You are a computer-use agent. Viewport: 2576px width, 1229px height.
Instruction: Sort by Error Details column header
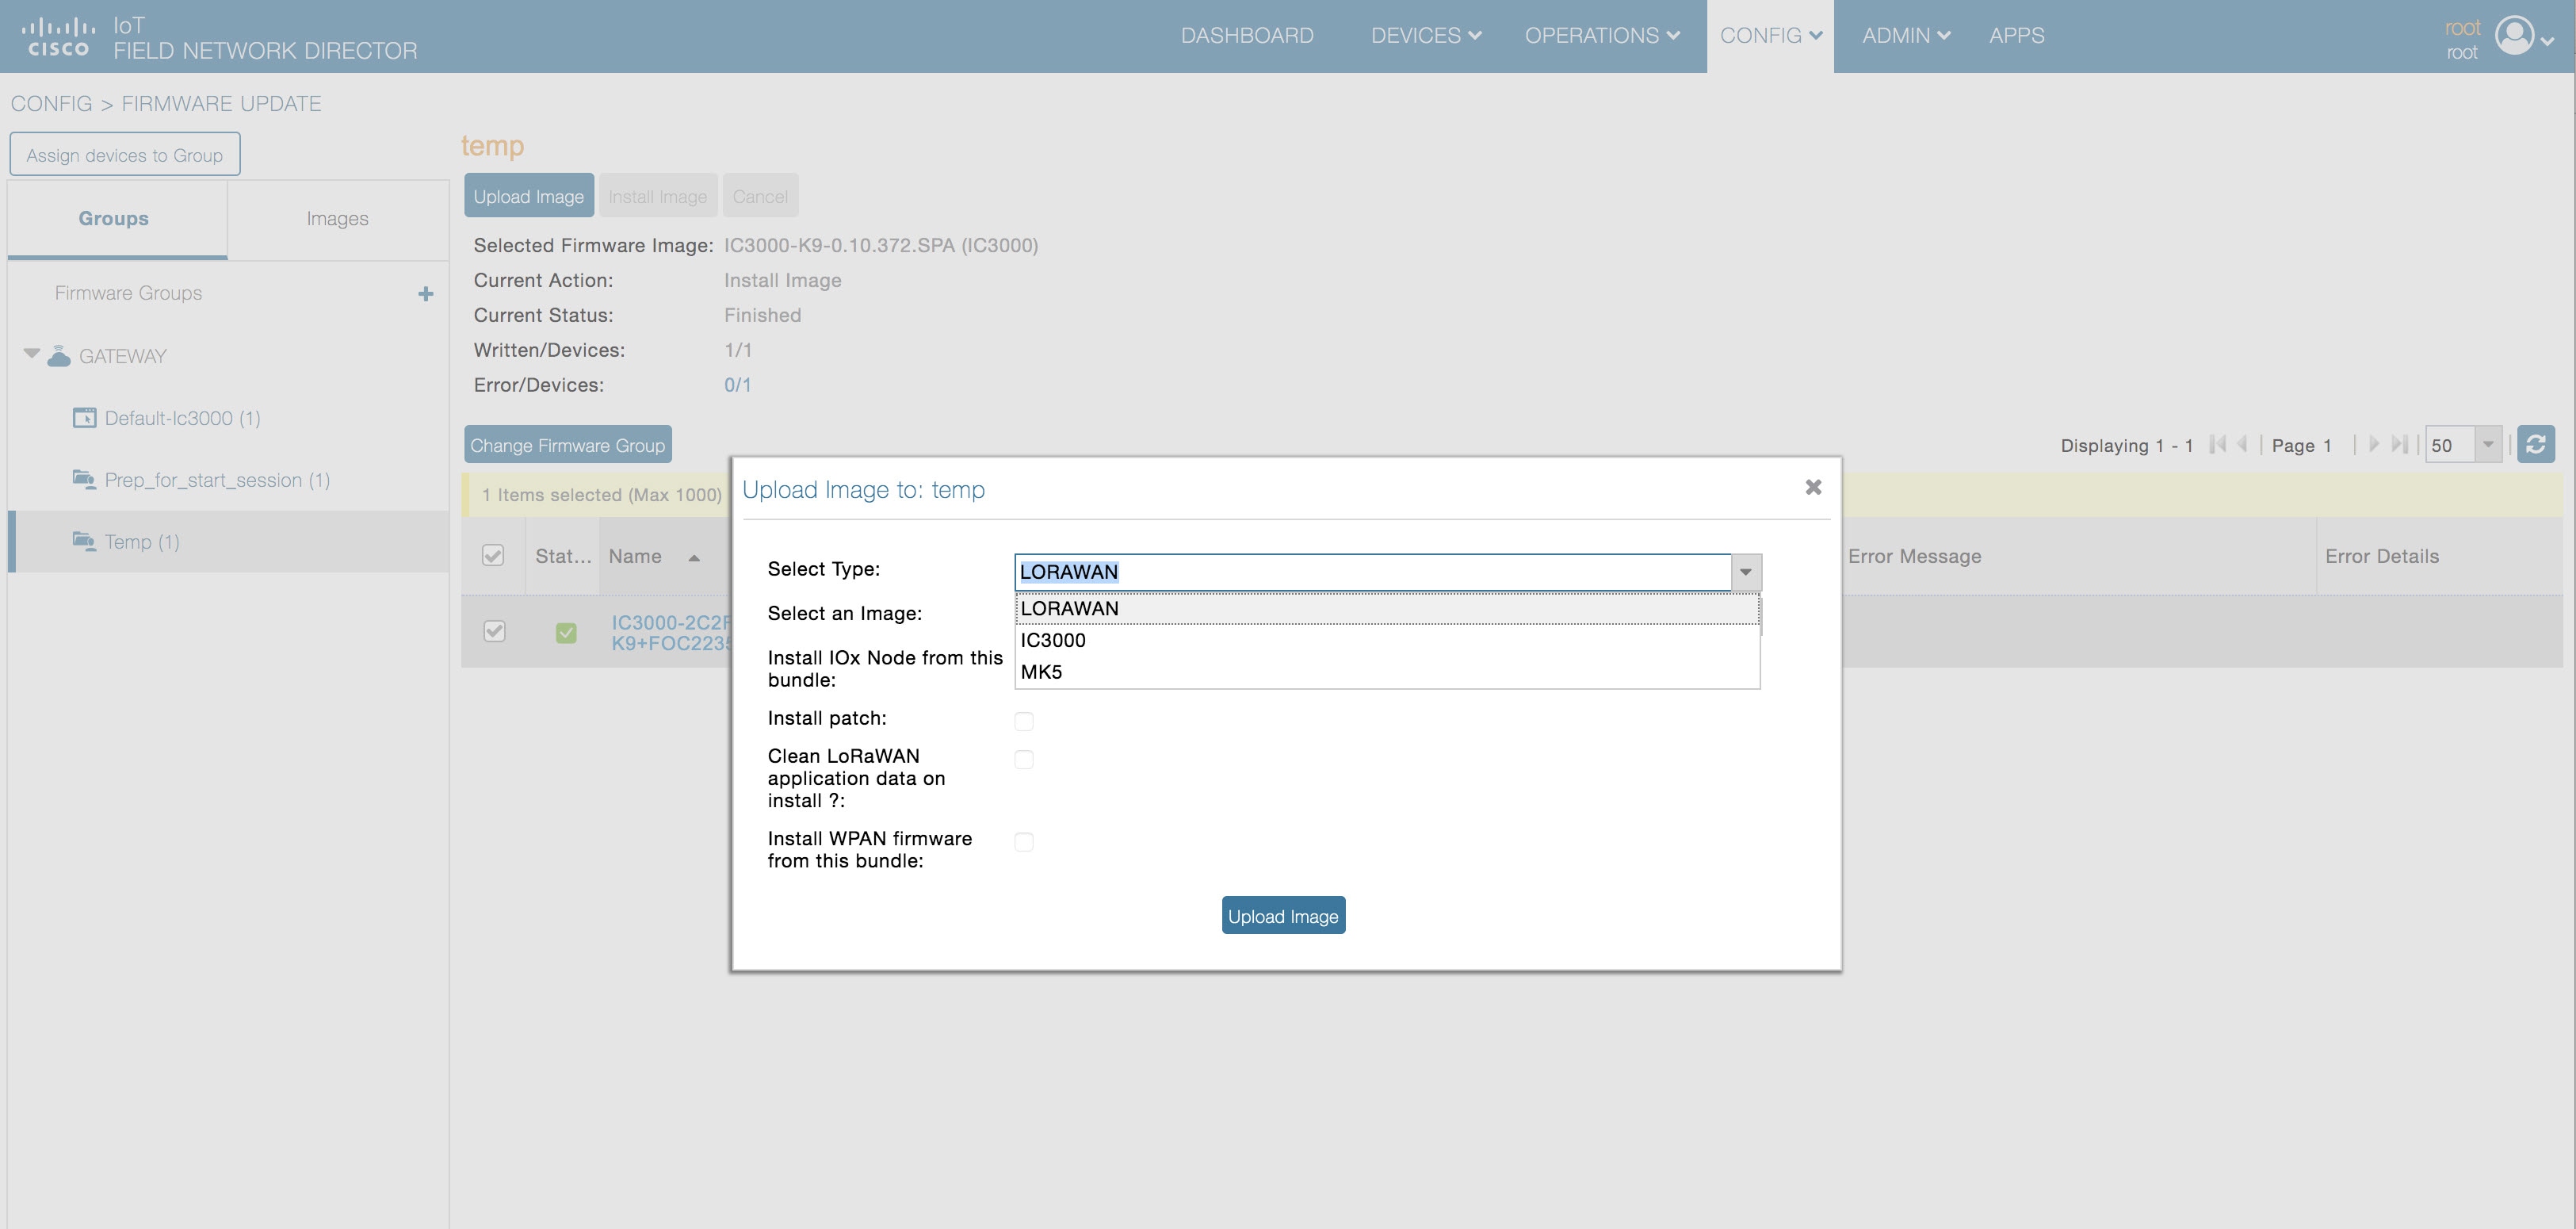click(x=2381, y=556)
